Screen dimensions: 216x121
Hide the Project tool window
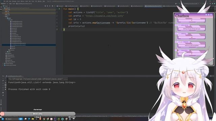(x=55, y=6)
